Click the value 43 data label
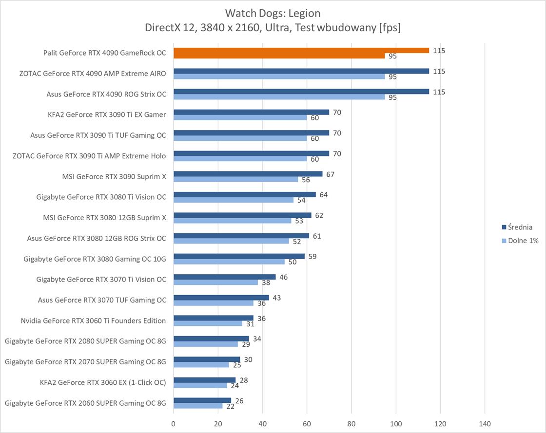Viewport: 546px width, 433px height. point(277,298)
